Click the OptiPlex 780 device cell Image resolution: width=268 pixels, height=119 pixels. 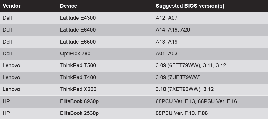point(75,54)
